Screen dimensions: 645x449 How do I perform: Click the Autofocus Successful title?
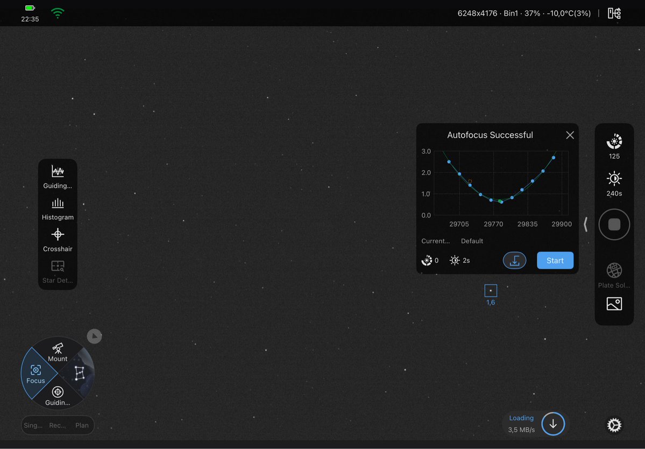(490, 135)
